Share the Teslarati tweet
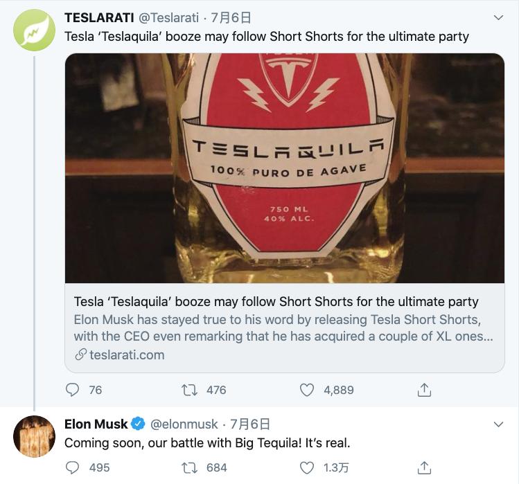The height and width of the screenshot is (484, 519). pos(425,390)
